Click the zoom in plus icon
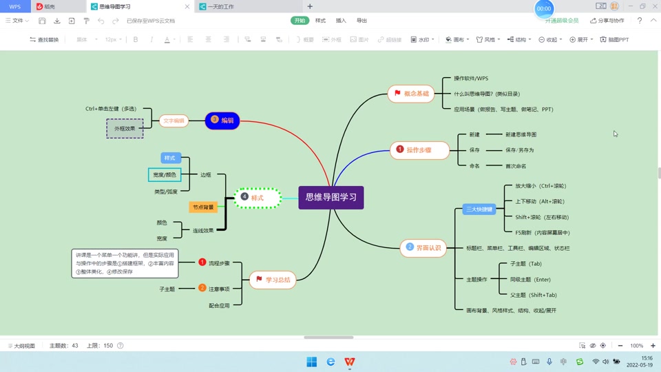Screen dimensions: 661x372 (x=653, y=345)
